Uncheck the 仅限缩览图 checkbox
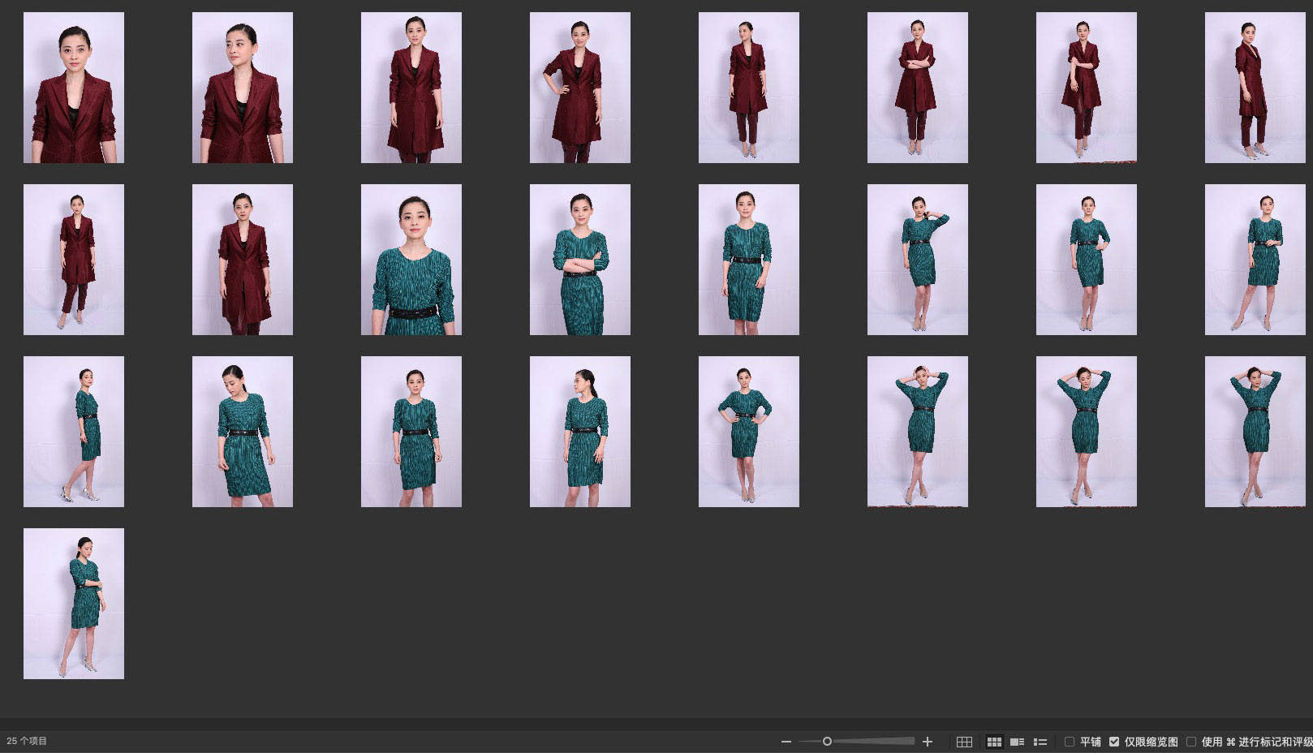This screenshot has width=1313, height=753. click(1114, 742)
